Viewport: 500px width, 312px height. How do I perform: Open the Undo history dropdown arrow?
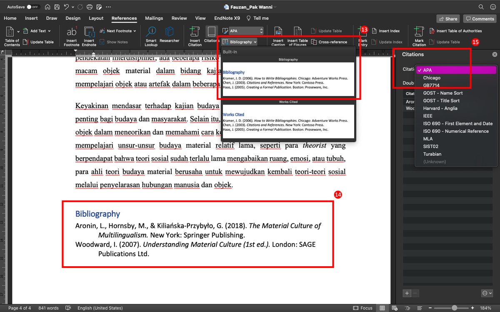tap(72, 7)
